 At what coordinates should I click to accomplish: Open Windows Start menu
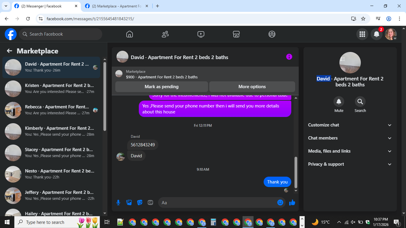7,222
